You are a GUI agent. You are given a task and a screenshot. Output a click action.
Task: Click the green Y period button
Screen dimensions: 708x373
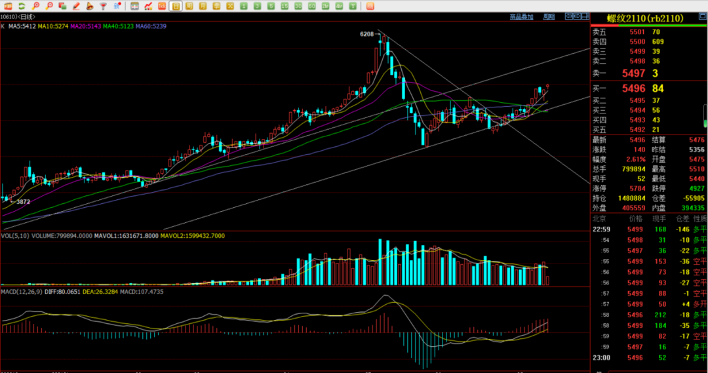pos(353,6)
